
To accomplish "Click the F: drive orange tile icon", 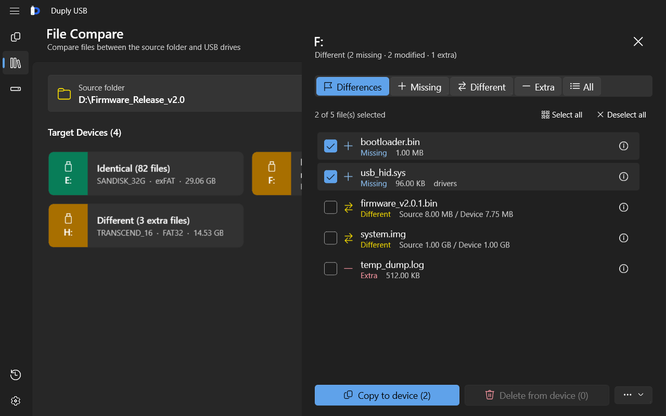I will point(272,174).
